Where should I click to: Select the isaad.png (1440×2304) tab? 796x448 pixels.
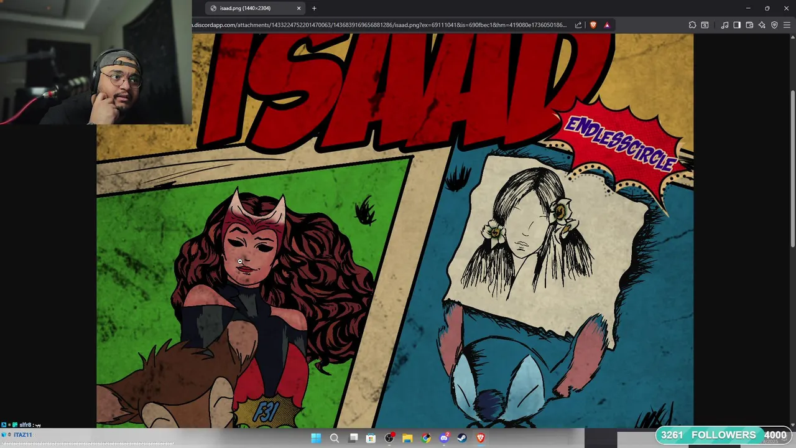tap(256, 8)
